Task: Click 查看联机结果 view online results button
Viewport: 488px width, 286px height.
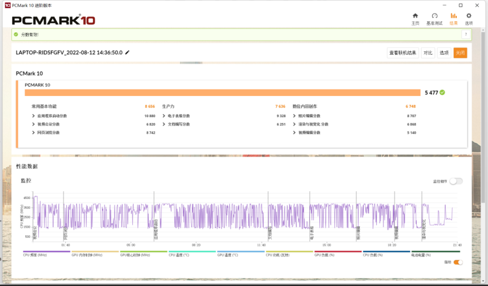Action: pyautogui.click(x=403, y=53)
